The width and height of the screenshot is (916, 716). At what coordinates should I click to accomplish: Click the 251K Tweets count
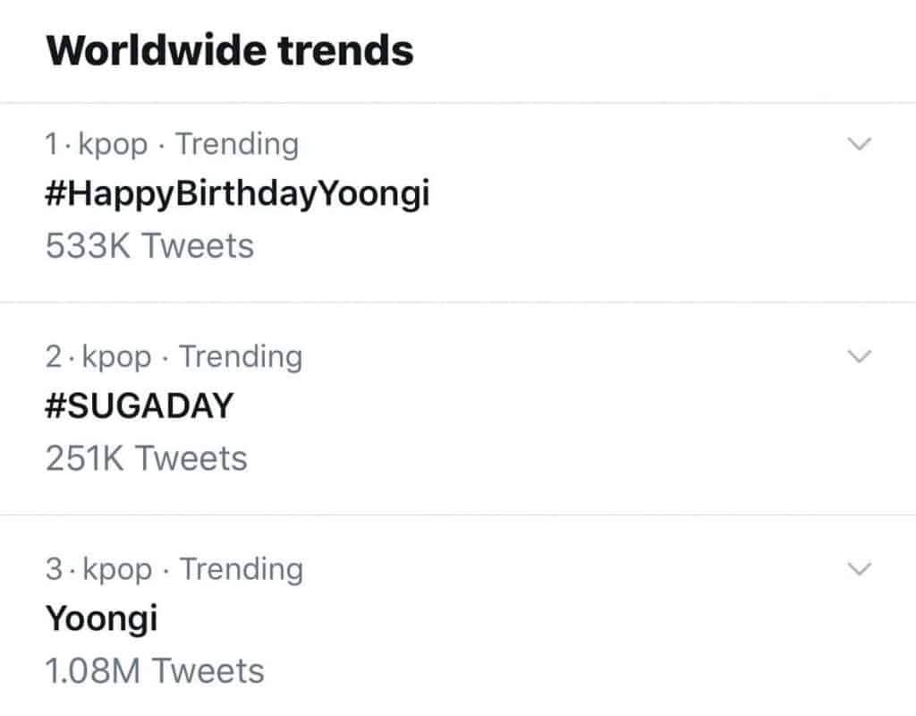click(146, 458)
